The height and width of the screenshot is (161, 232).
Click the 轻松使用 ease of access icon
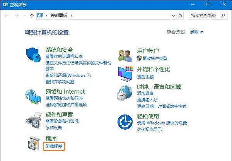pos(125,122)
